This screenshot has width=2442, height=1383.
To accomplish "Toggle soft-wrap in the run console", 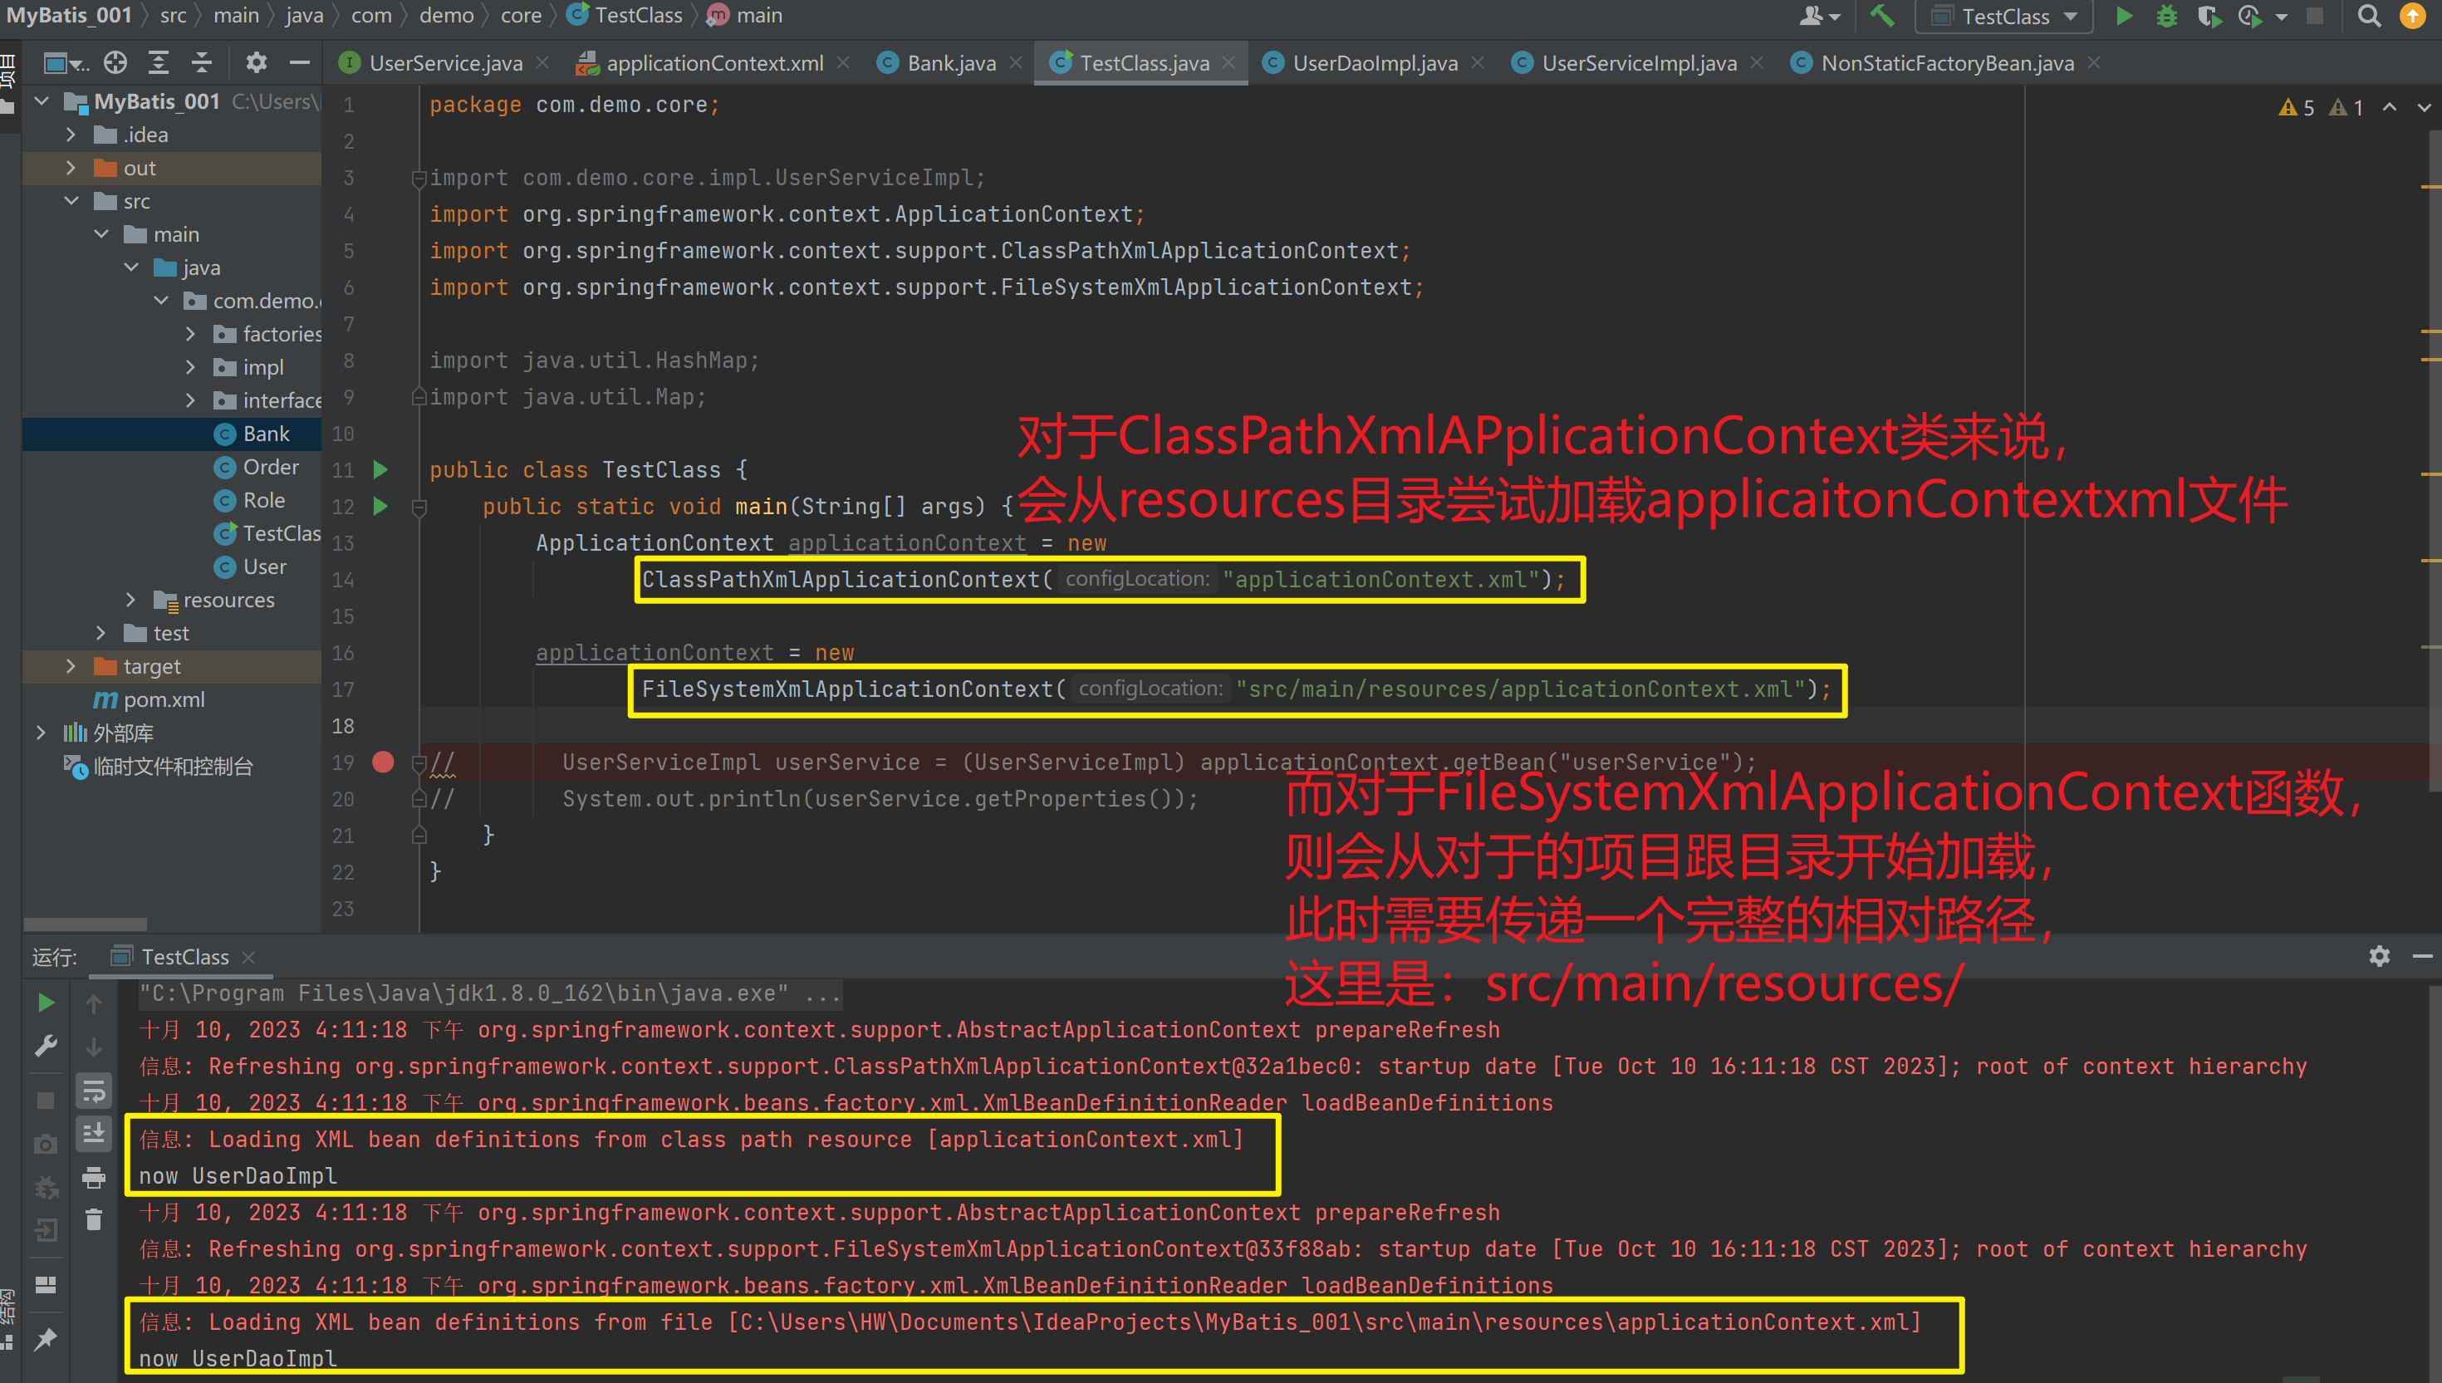I will click(93, 1091).
